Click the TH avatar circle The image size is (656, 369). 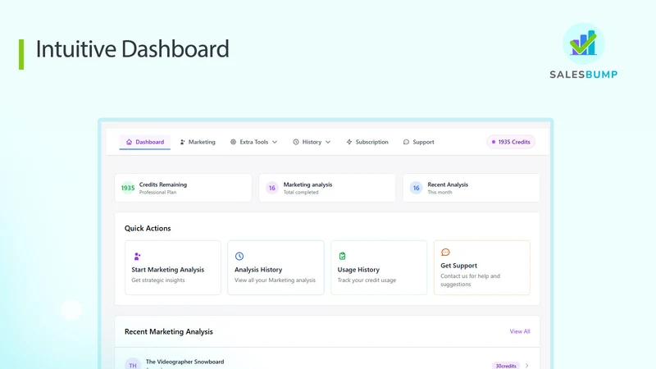click(133, 364)
